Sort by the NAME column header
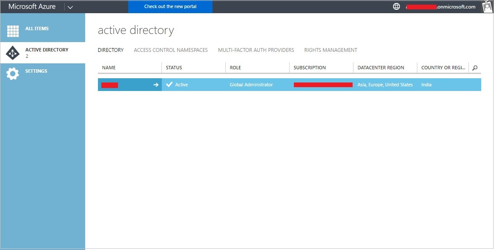The image size is (494, 250). click(109, 68)
